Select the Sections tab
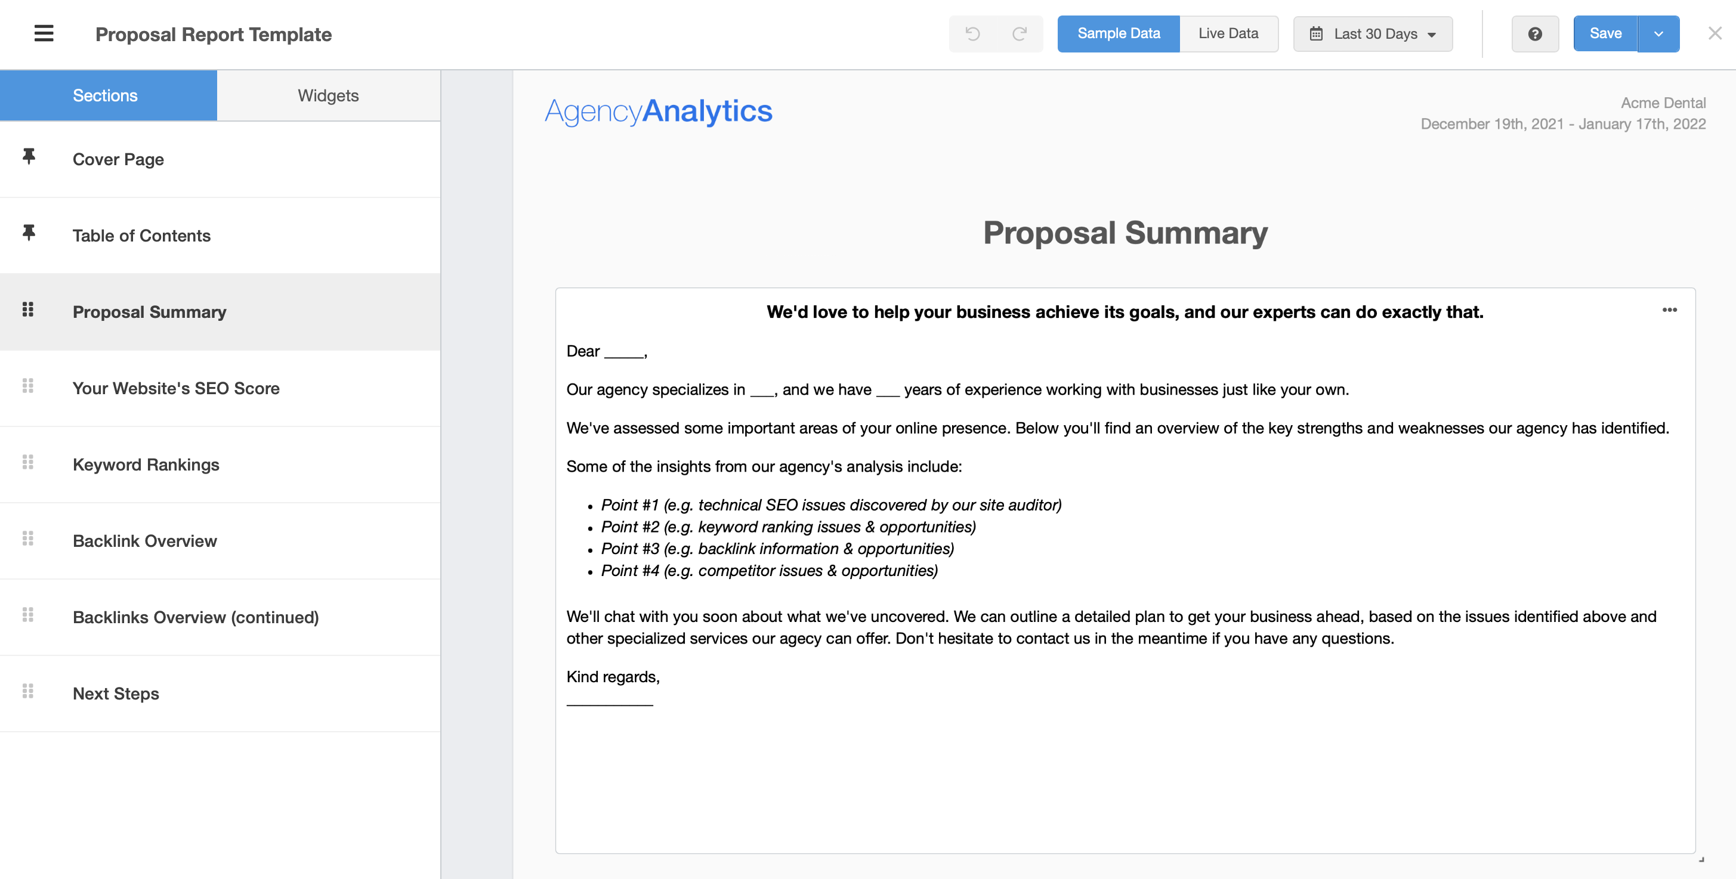Image resolution: width=1736 pixels, height=879 pixels. tap(107, 94)
